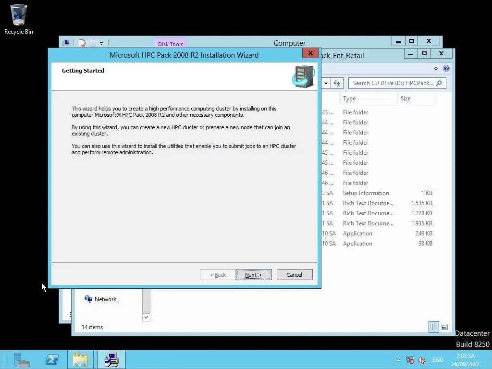Sort files by the Size column
This screenshot has height=369, width=492.
point(417,98)
